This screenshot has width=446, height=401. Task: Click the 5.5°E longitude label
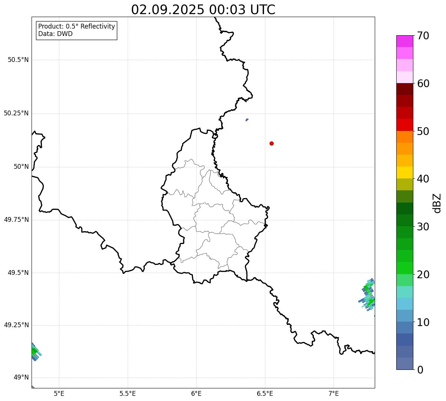pos(128,393)
